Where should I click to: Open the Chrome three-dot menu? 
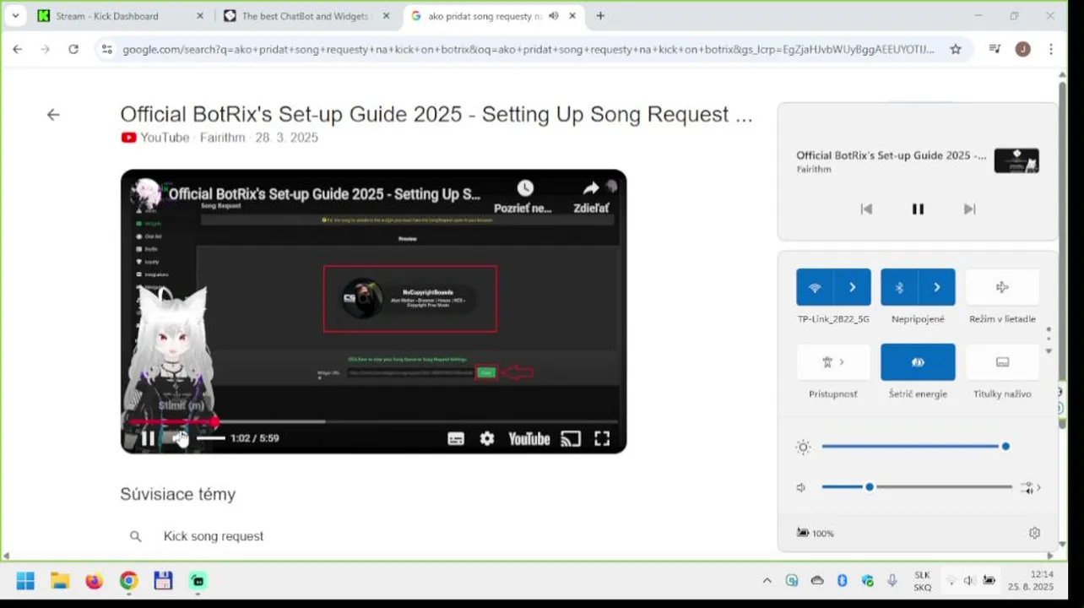pos(1051,50)
